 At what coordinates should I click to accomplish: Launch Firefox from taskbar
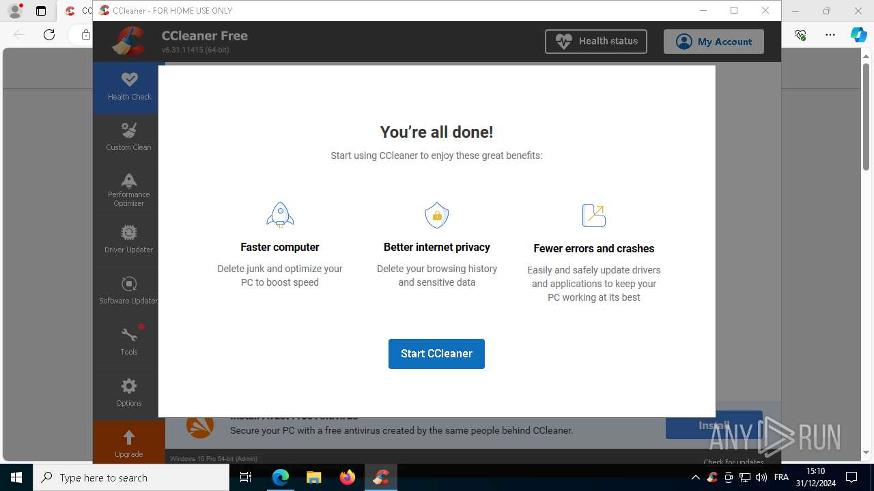[x=348, y=477]
